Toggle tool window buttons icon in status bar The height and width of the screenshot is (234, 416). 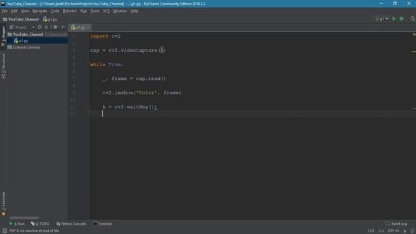pyautogui.click(x=5, y=231)
